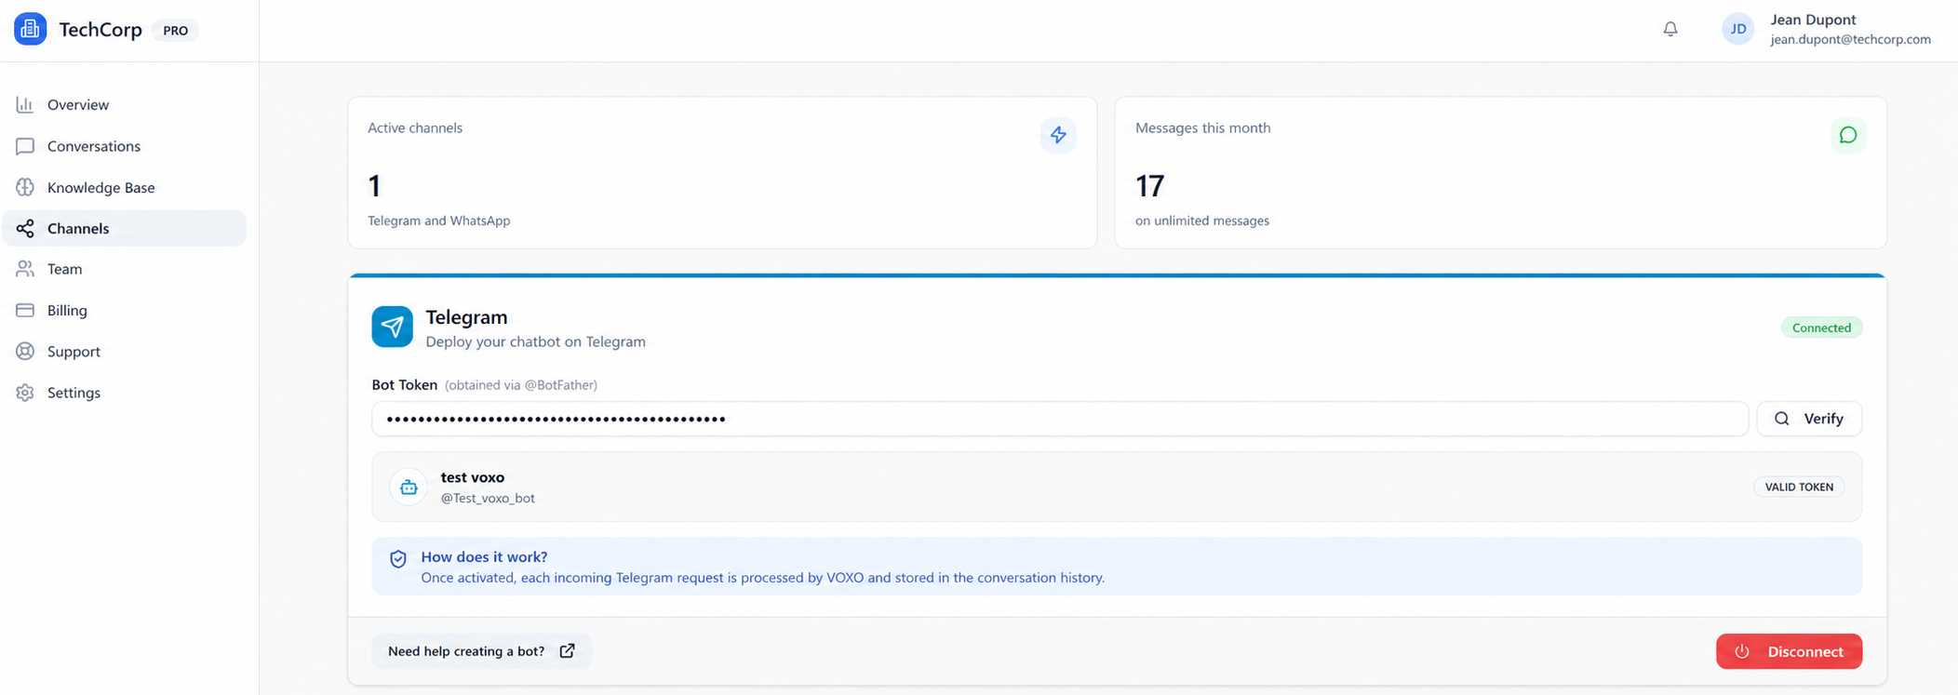Click the test voxo bot name

(472, 477)
